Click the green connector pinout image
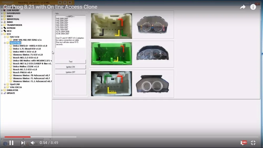 (x=111, y=53)
